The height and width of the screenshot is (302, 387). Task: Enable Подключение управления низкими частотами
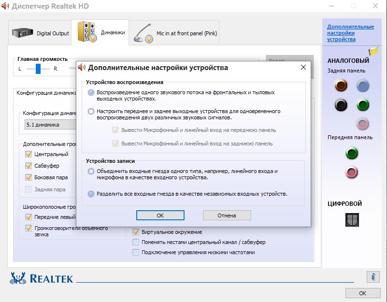pyautogui.click(x=136, y=252)
